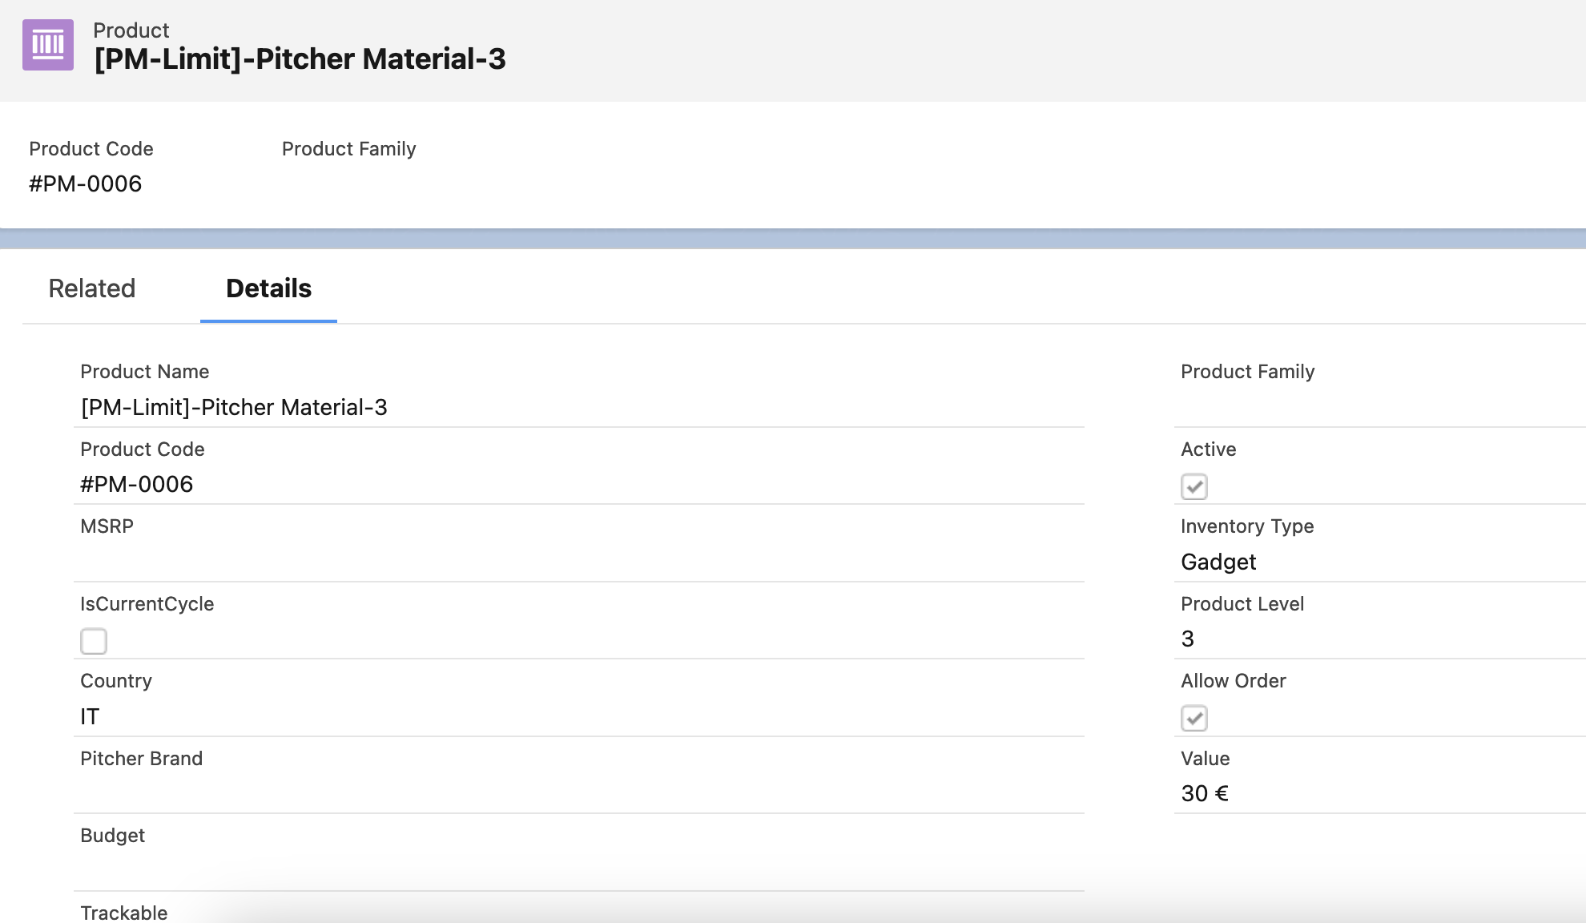Click the #PM-0006 code in the highlights panel
The image size is (1586, 923).
coord(86,183)
